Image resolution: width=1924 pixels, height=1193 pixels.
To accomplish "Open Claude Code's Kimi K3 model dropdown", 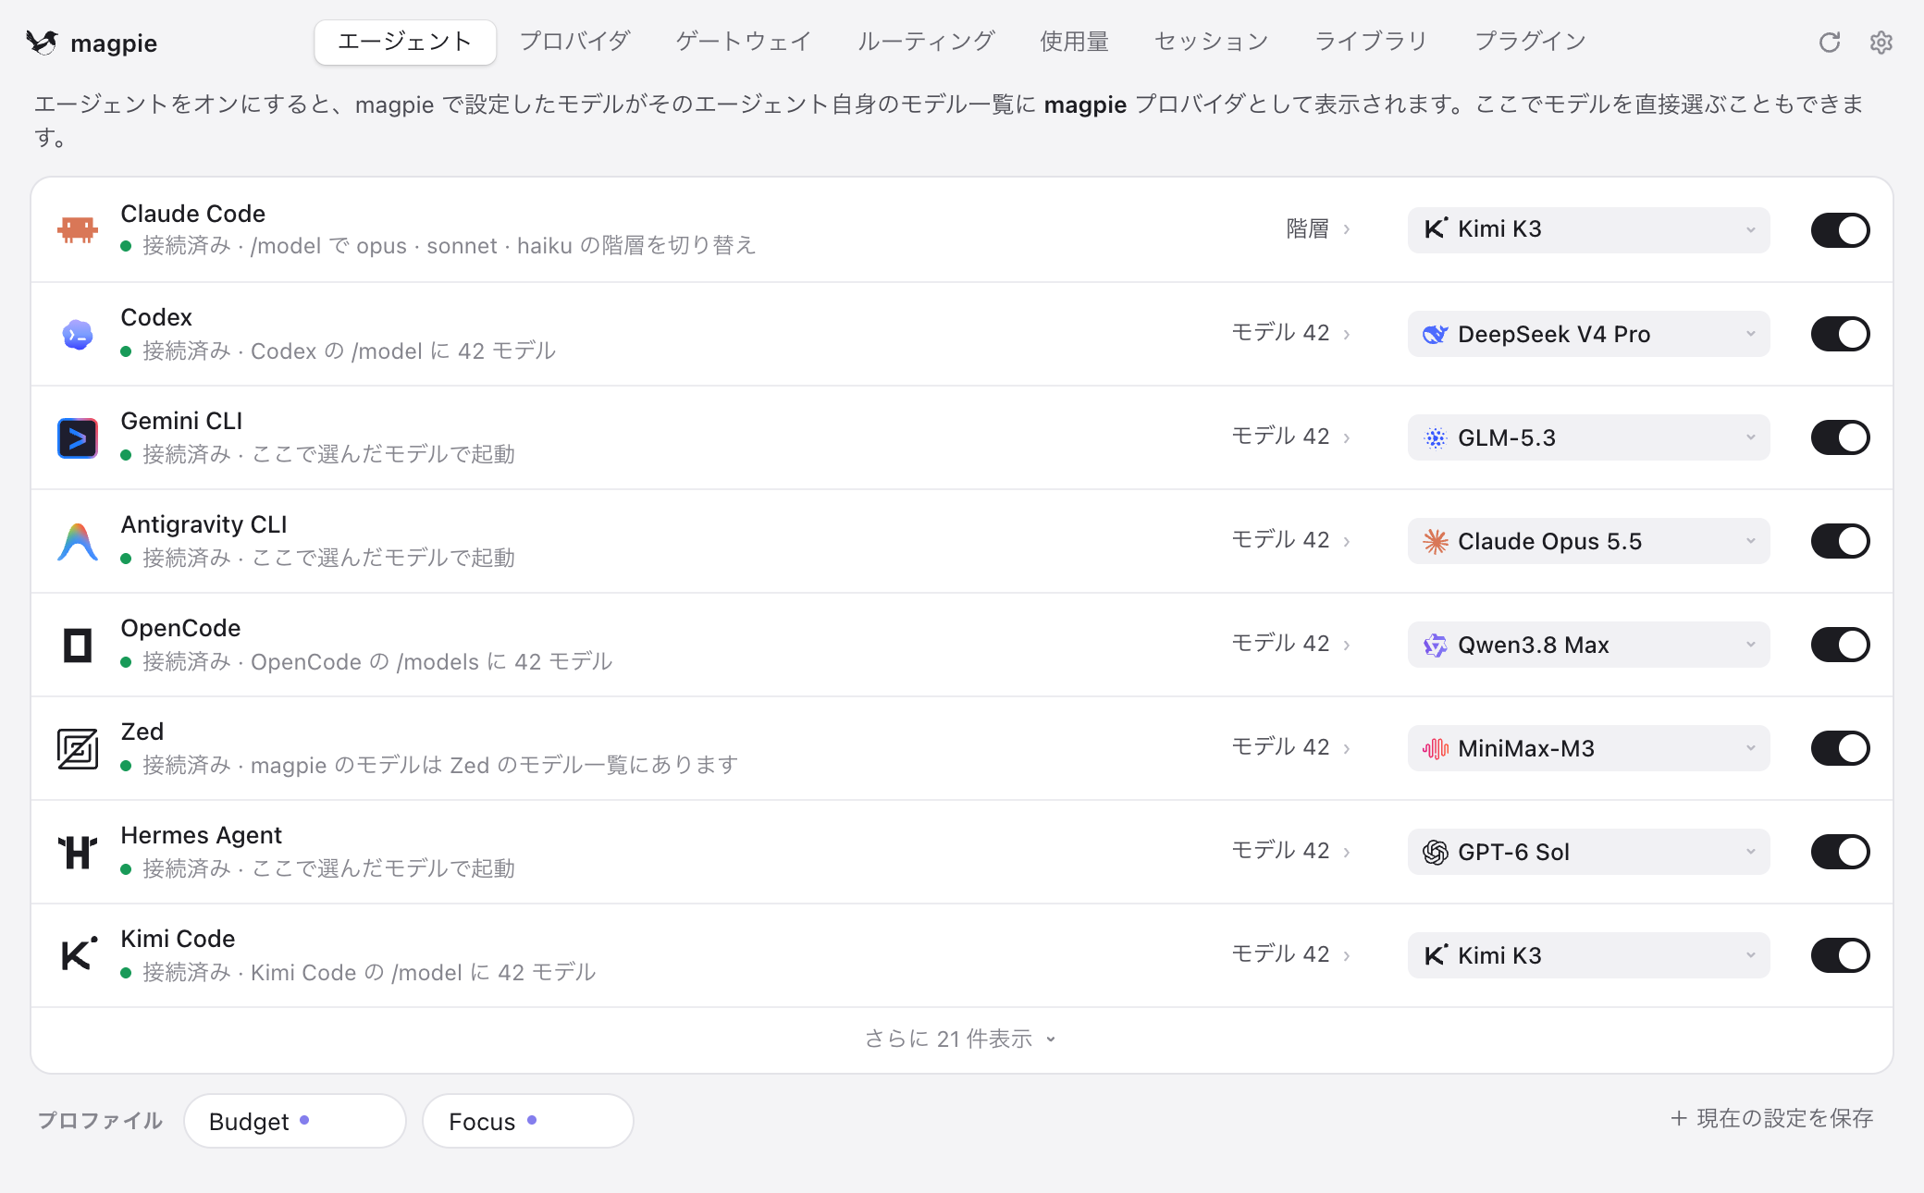I will click(1588, 230).
